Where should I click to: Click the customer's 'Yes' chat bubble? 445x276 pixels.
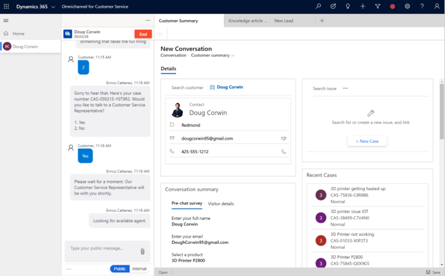(x=85, y=156)
